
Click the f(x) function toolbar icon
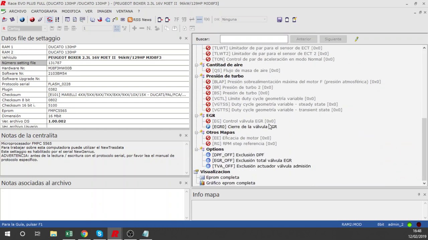[207, 19]
